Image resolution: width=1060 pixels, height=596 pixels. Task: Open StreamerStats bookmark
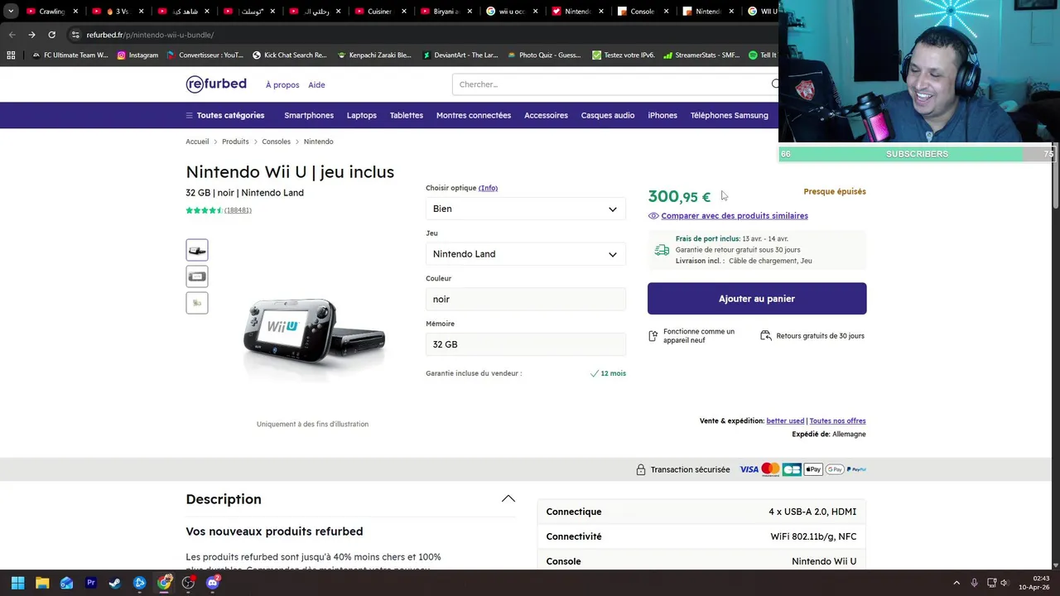tap(701, 55)
